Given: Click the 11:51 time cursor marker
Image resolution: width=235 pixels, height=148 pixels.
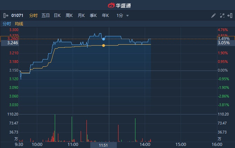Looking at the screenshot, I should tap(103, 145).
